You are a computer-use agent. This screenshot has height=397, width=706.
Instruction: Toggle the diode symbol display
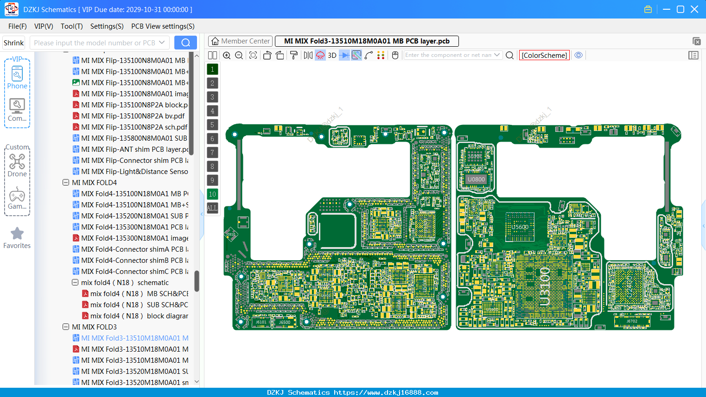pos(344,55)
